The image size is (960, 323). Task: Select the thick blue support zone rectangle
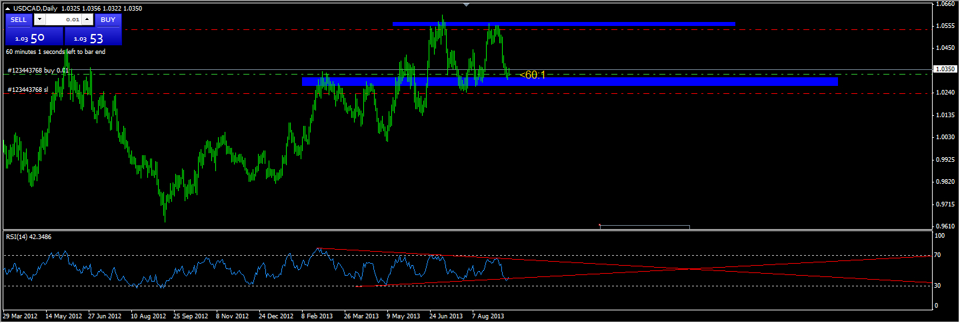pos(570,81)
